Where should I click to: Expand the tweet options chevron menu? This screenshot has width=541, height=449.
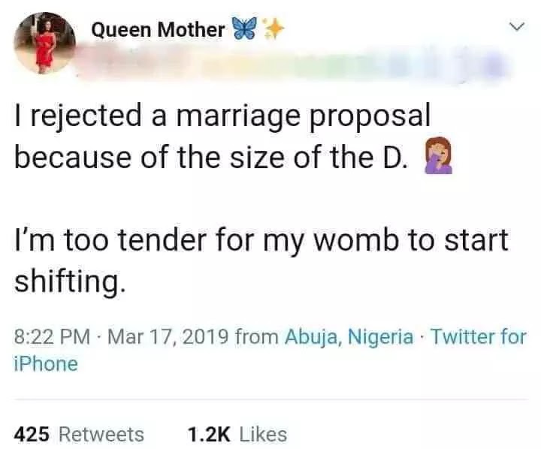click(x=515, y=28)
